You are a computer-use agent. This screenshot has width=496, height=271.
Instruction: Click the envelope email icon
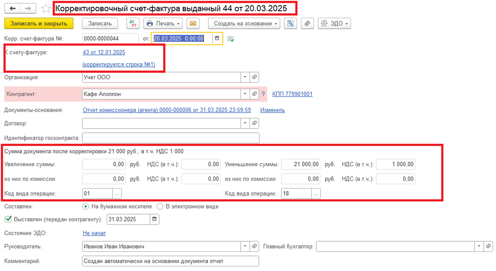pos(193,24)
